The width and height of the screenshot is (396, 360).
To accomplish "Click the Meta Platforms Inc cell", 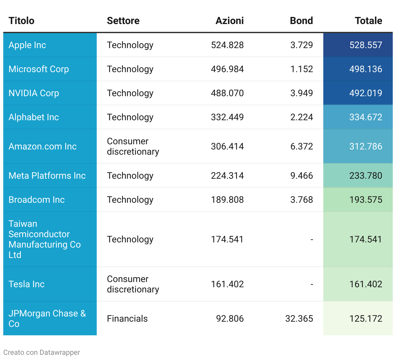I will [x=47, y=176].
